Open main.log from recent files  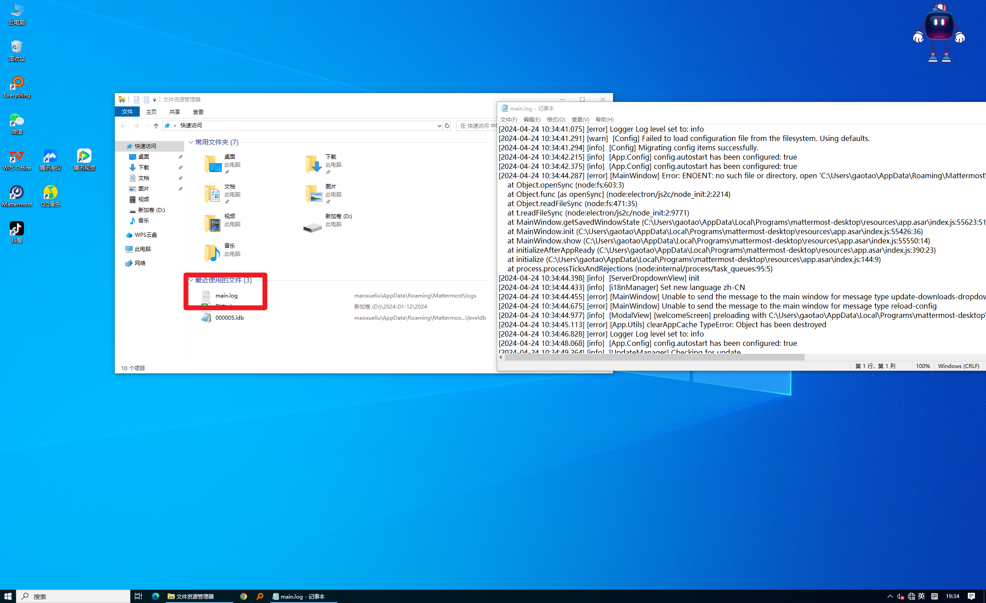pos(226,296)
